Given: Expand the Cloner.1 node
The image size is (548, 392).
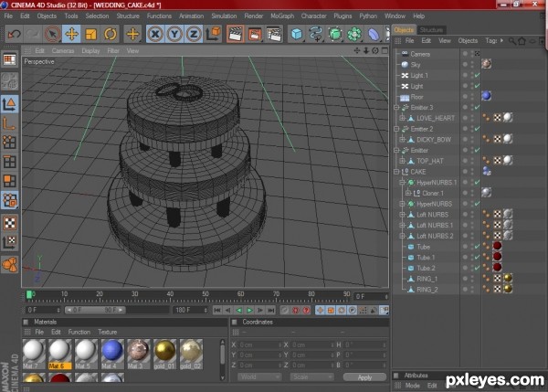Looking at the screenshot, I should 408,193.
